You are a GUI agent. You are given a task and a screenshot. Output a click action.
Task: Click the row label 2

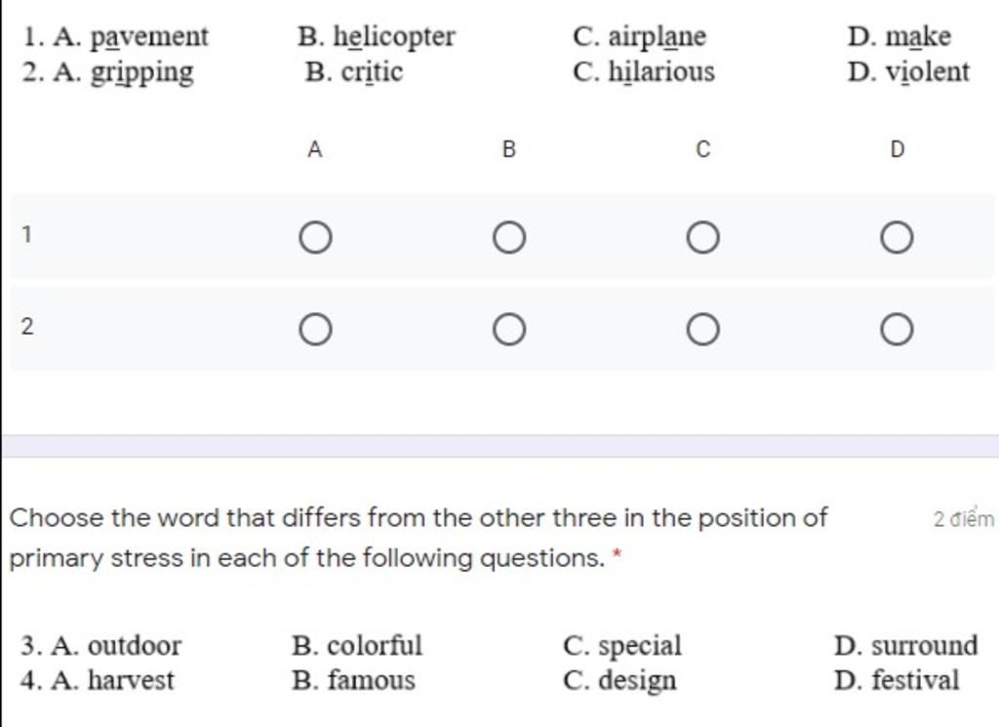[26, 326]
